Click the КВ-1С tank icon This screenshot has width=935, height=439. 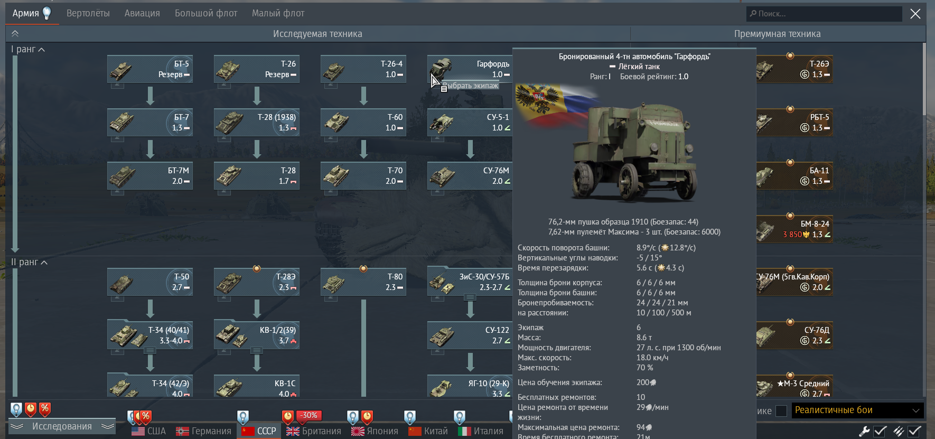tap(229, 388)
